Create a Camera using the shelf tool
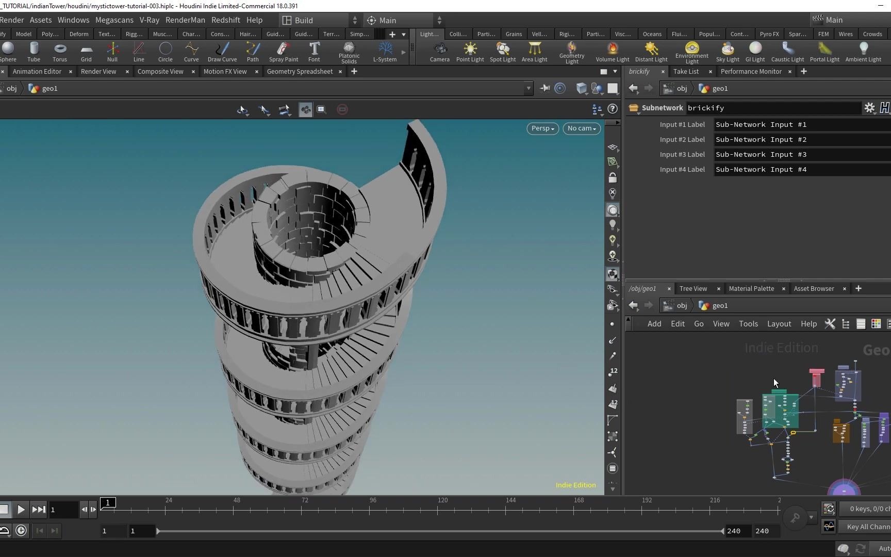Viewport: 891px width, 557px height. [x=439, y=52]
